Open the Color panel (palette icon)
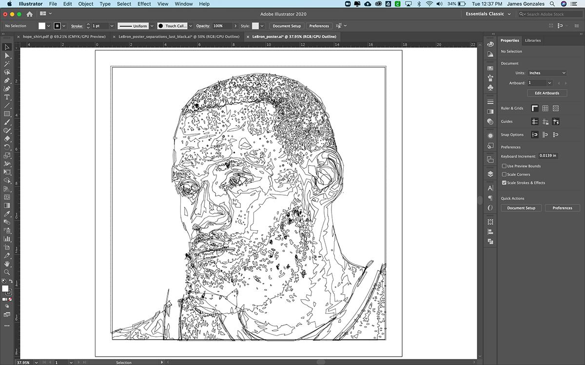This screenshot has width=585, height=365. point(490,44)
